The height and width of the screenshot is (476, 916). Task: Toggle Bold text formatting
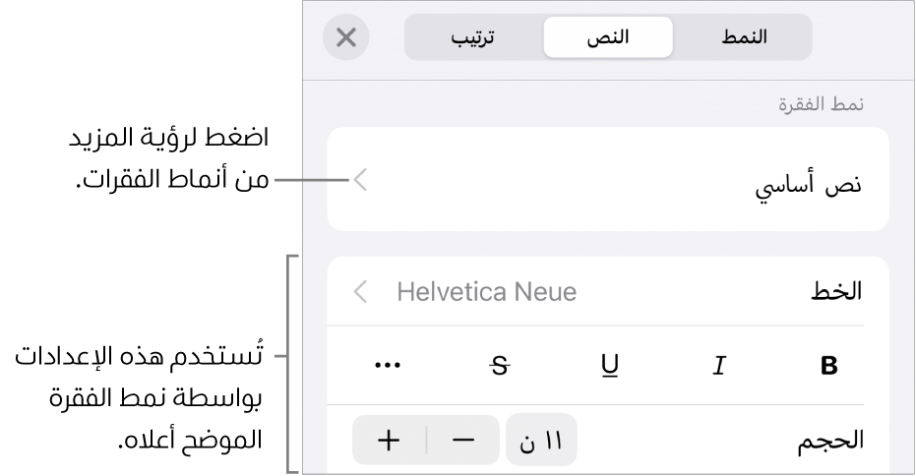pos(828,366)
